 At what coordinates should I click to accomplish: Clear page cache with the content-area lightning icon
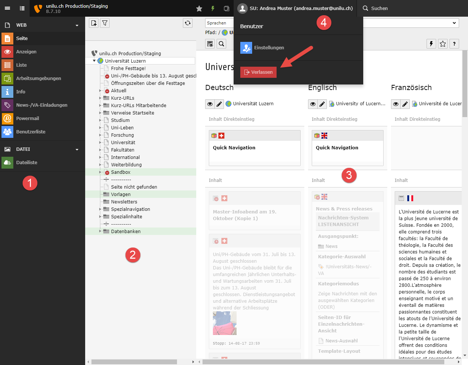coord(431,44)
